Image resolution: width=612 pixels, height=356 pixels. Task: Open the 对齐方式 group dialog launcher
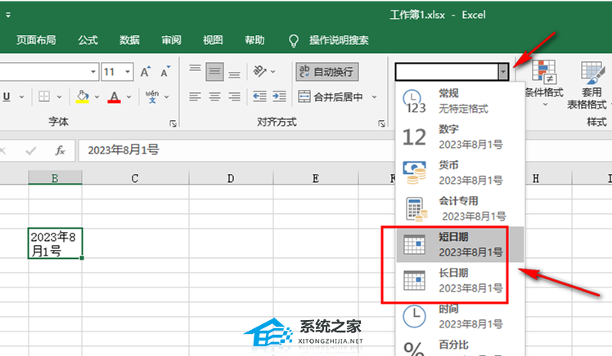(381, 123)
